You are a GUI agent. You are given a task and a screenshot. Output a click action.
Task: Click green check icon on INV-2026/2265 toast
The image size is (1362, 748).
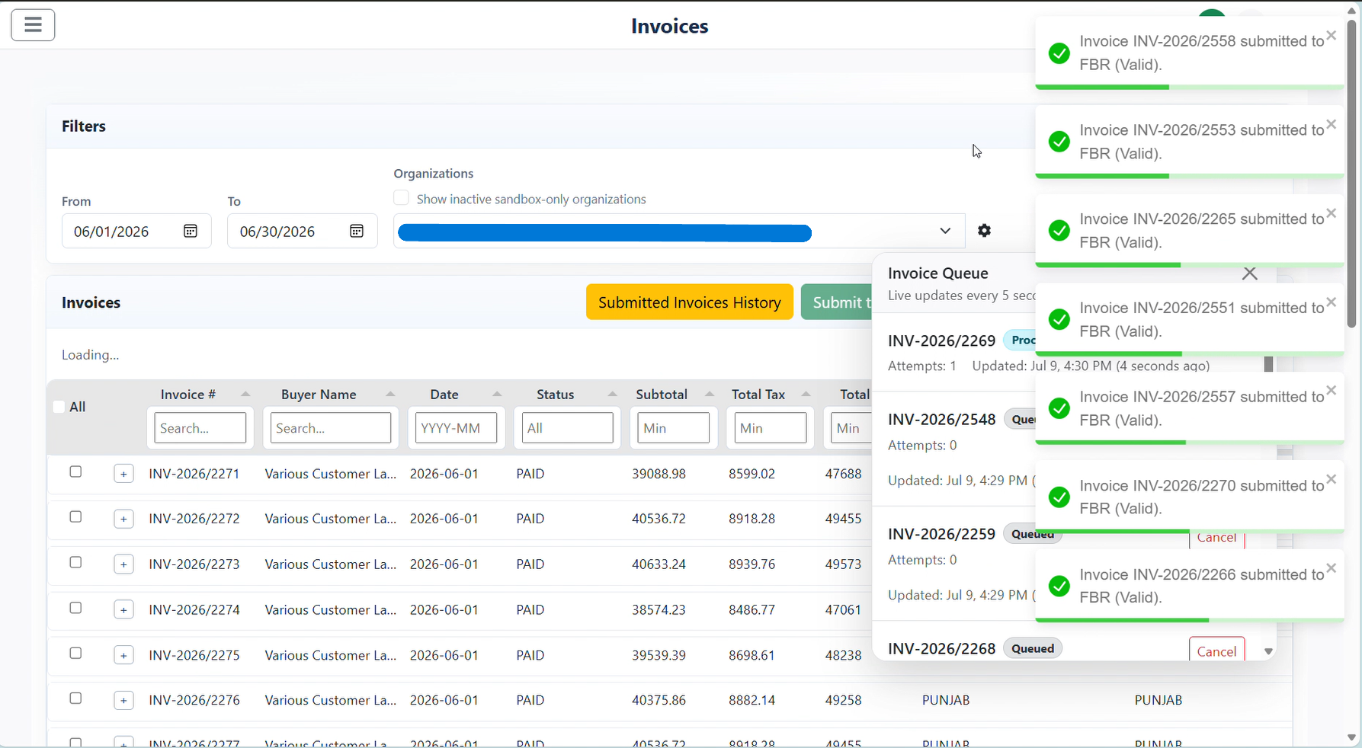point(1059,231)
